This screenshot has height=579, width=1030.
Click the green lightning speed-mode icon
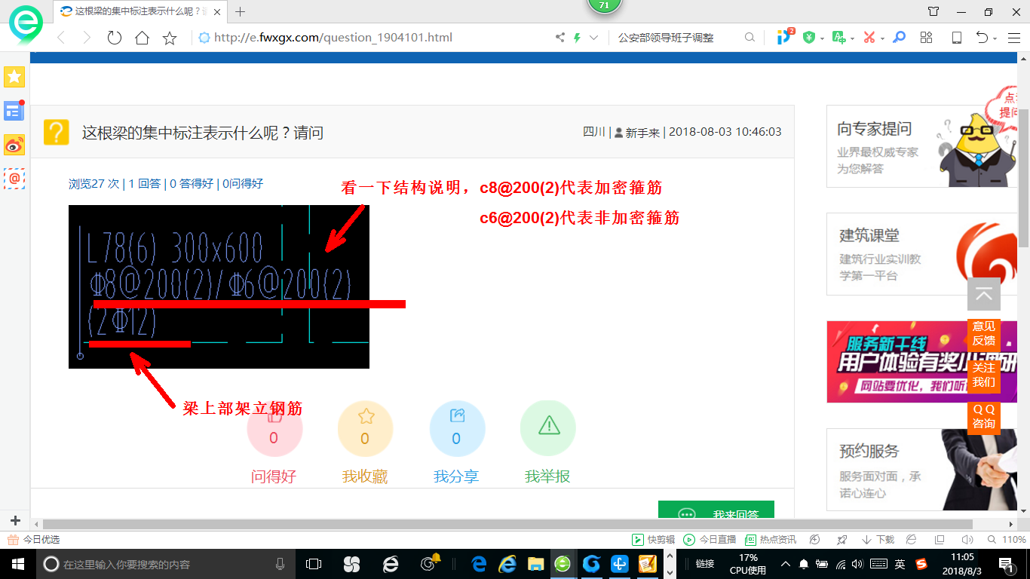pos(578,37)
